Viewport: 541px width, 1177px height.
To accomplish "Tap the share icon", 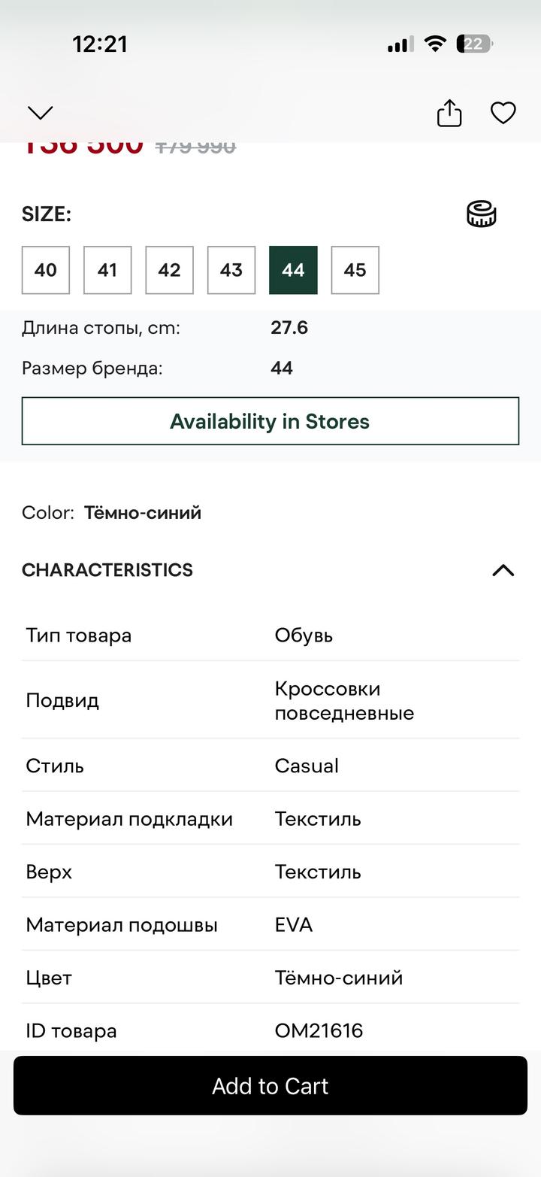I will 449,114.
